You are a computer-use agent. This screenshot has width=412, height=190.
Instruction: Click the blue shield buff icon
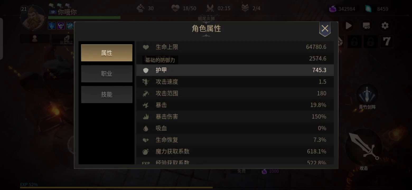tap(52, 26)
